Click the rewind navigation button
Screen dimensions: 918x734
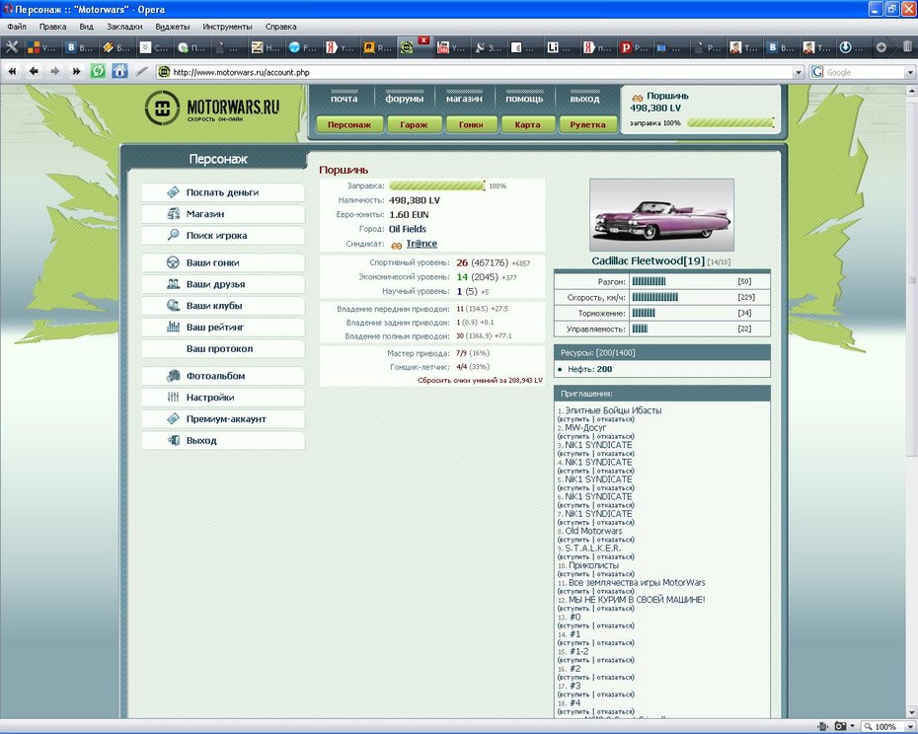[x=12, y=71]
